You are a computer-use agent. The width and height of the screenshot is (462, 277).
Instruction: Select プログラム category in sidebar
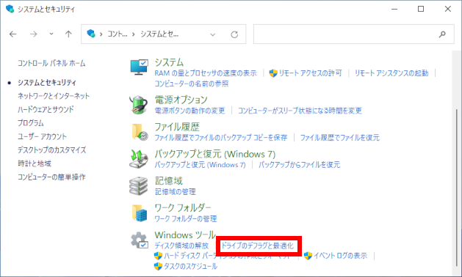point(31,123)
